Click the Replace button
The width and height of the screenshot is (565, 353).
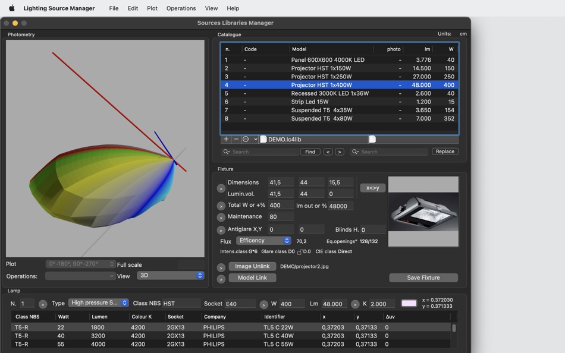[445, 152]
